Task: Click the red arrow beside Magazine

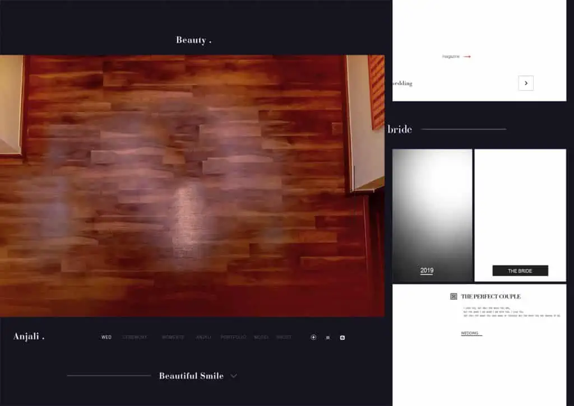Action: tap(467, 57)
